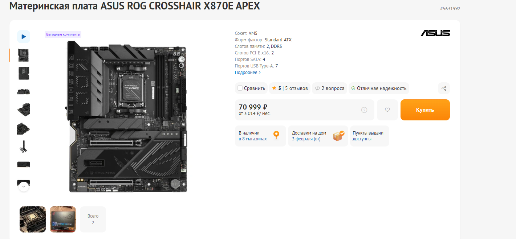Show more thumbnails with down chevron
This screenshot has height=239, width=516.
(24, 186)
